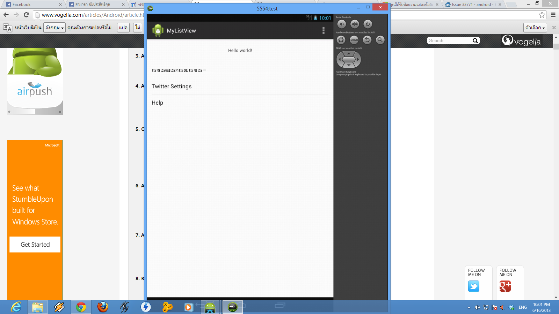Click the vogella logo
This screenshot has height=314, width=559.
click(x=521, y=41)
